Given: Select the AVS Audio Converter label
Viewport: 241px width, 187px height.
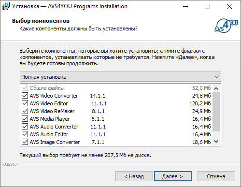Looking at the screenshot, I should (54, 127).
